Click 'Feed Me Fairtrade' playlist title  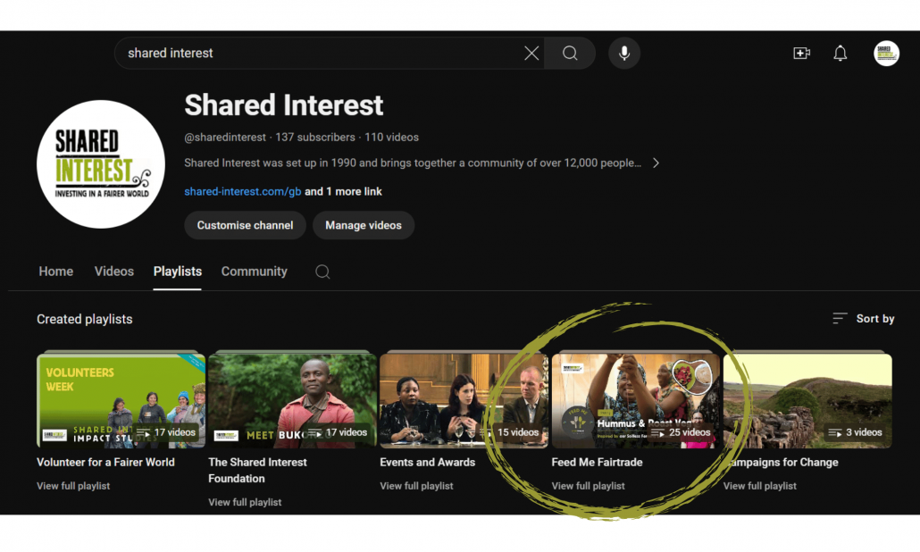tap(597, 463)
